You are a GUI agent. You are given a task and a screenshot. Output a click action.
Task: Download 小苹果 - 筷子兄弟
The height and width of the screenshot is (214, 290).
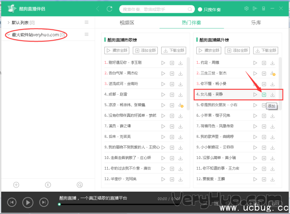coord(273,116)
